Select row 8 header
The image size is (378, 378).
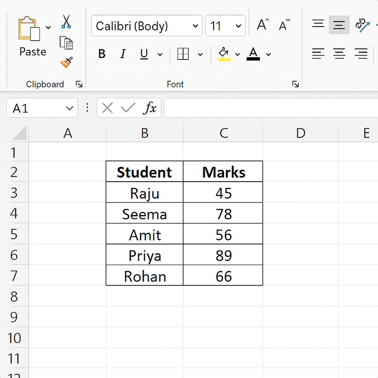click(14, 296)
